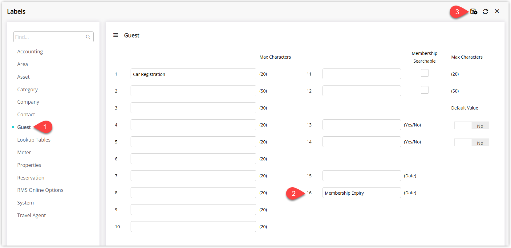Click guest label field 10
Screen dimensions: 511x248
(193, 227)
